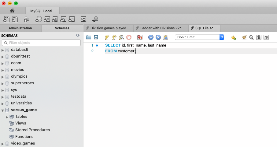This screenshot has height=147, width=277.
Task: Beautify the query with the broom icon
Action: [x=244, y=37]
